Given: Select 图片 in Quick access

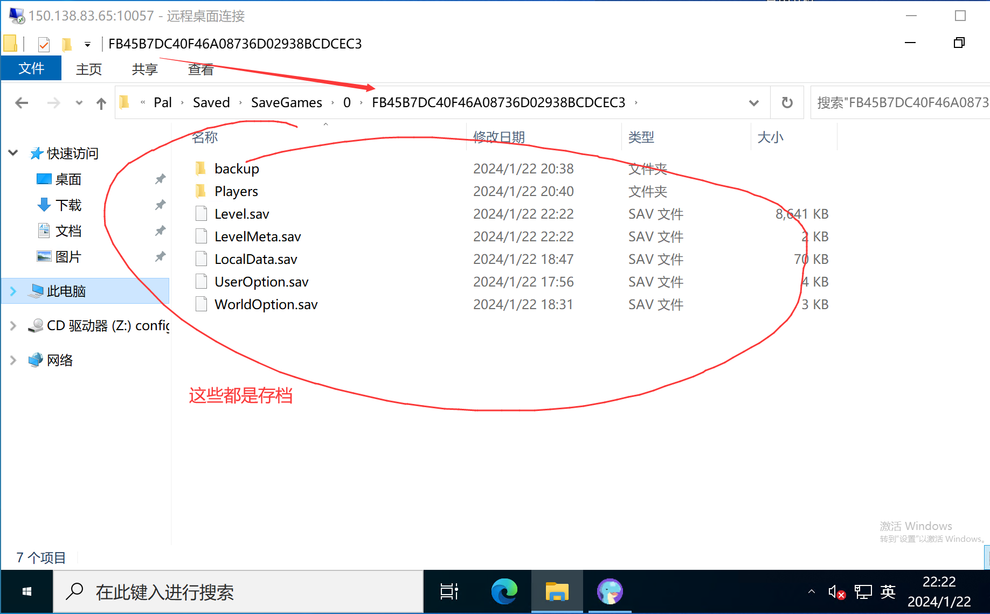Looking at the screenshot, I should point(68,257).
